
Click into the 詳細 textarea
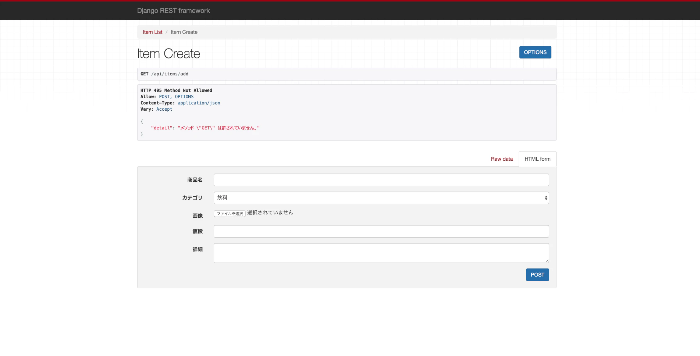pos(381,253)
